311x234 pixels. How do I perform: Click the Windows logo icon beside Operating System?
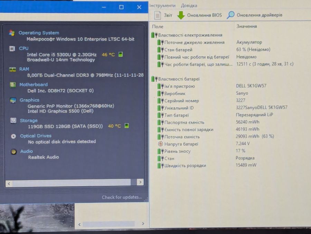pos(12,33)
